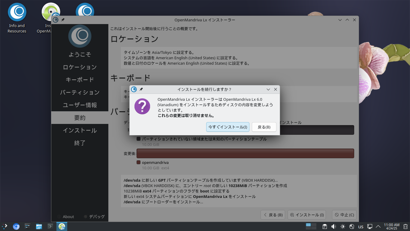
Task: Minimize the installer window with down chevron
Action: (x=340, y=20)
